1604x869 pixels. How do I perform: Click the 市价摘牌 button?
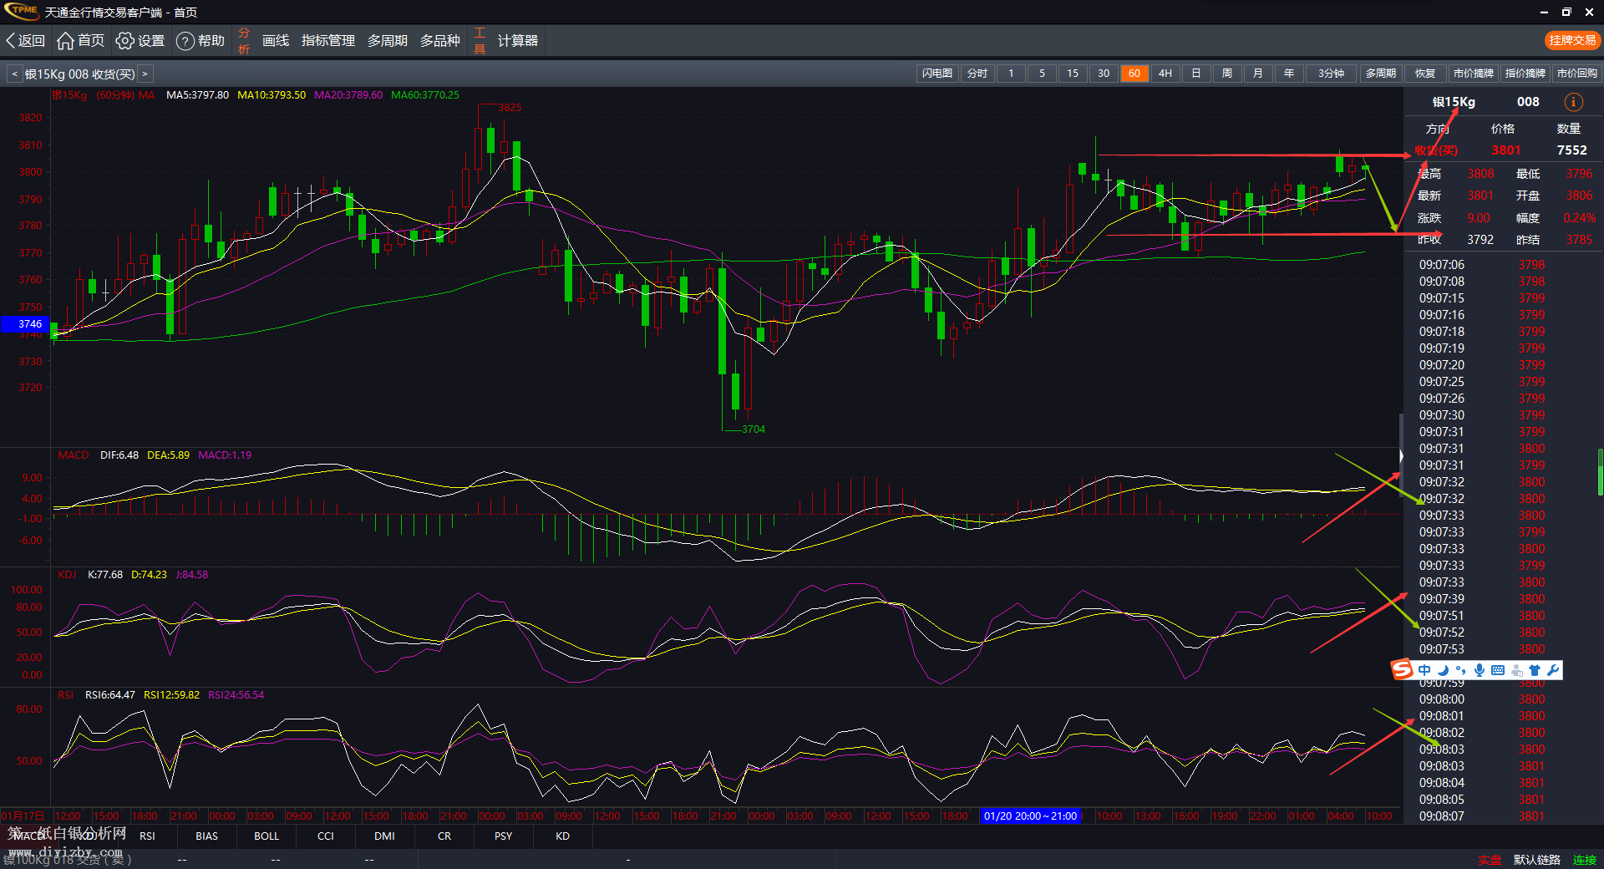tap(1474, 74)
